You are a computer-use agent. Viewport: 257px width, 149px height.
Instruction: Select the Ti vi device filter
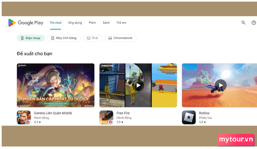point(93,38)
